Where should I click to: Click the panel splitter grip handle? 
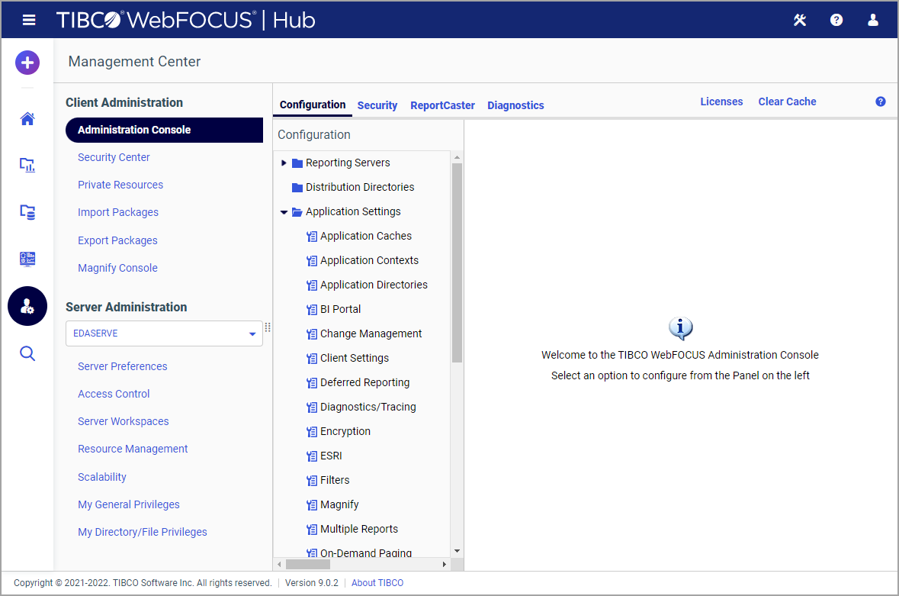[268, 327]
